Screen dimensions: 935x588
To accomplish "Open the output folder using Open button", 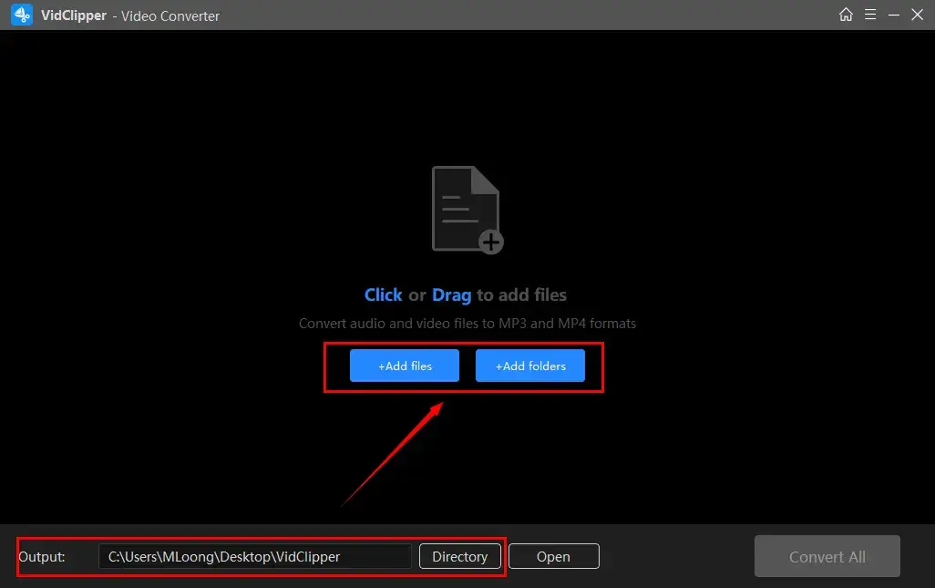I will tap(553, 556).
